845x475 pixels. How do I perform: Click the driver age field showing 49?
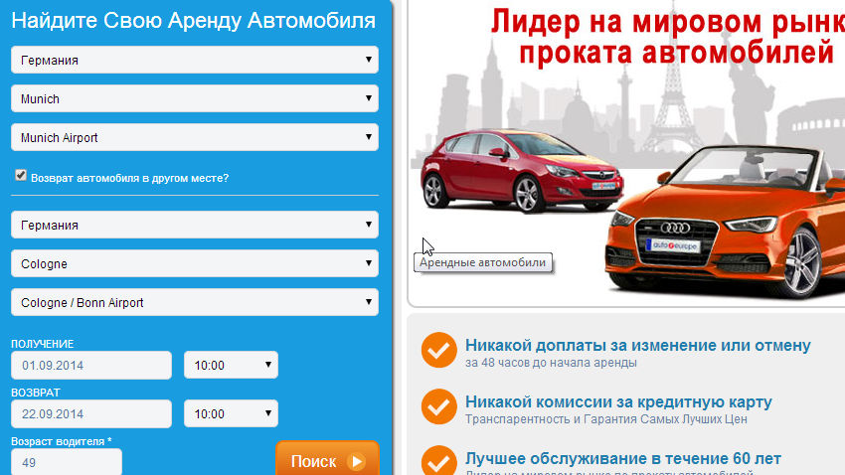click(x=67, y=462)
